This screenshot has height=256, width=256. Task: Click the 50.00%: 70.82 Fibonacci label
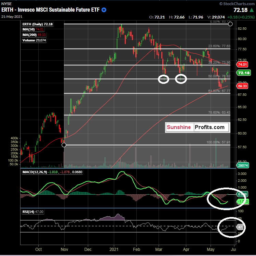pos(219,76)
